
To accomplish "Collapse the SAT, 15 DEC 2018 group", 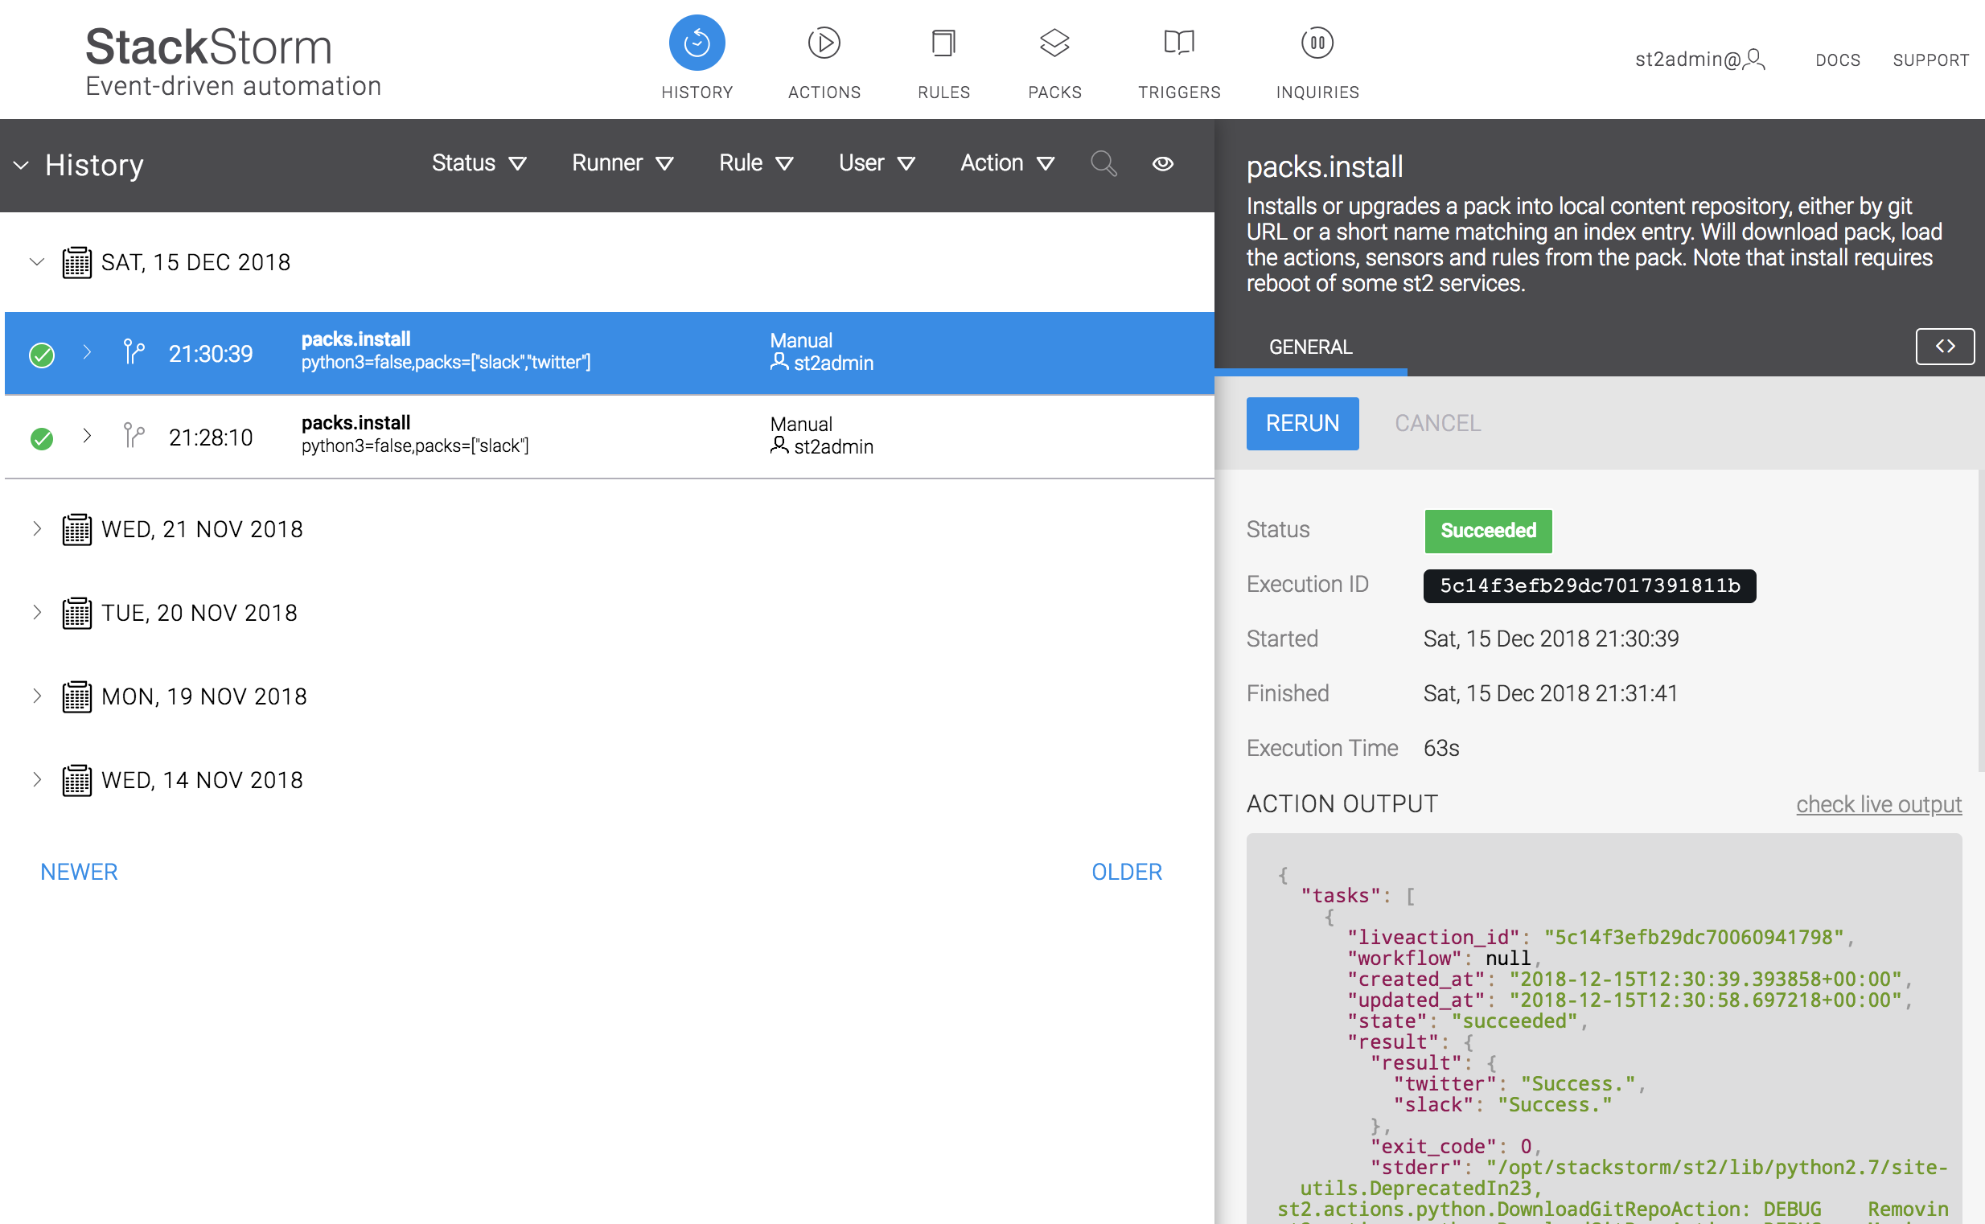I will click(x=36, y=261).
